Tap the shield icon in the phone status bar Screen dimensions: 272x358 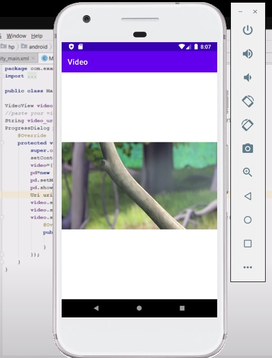click(x=71, y=47)
